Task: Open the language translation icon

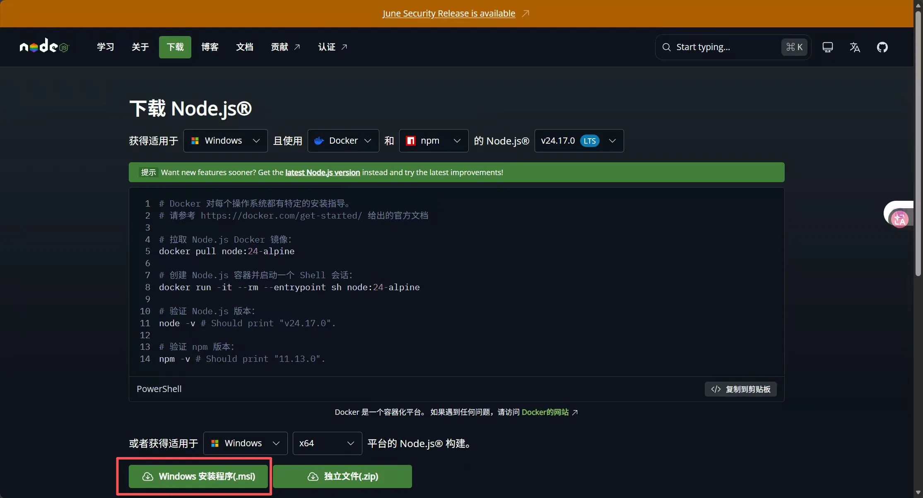Action: [x=855, y=47]
